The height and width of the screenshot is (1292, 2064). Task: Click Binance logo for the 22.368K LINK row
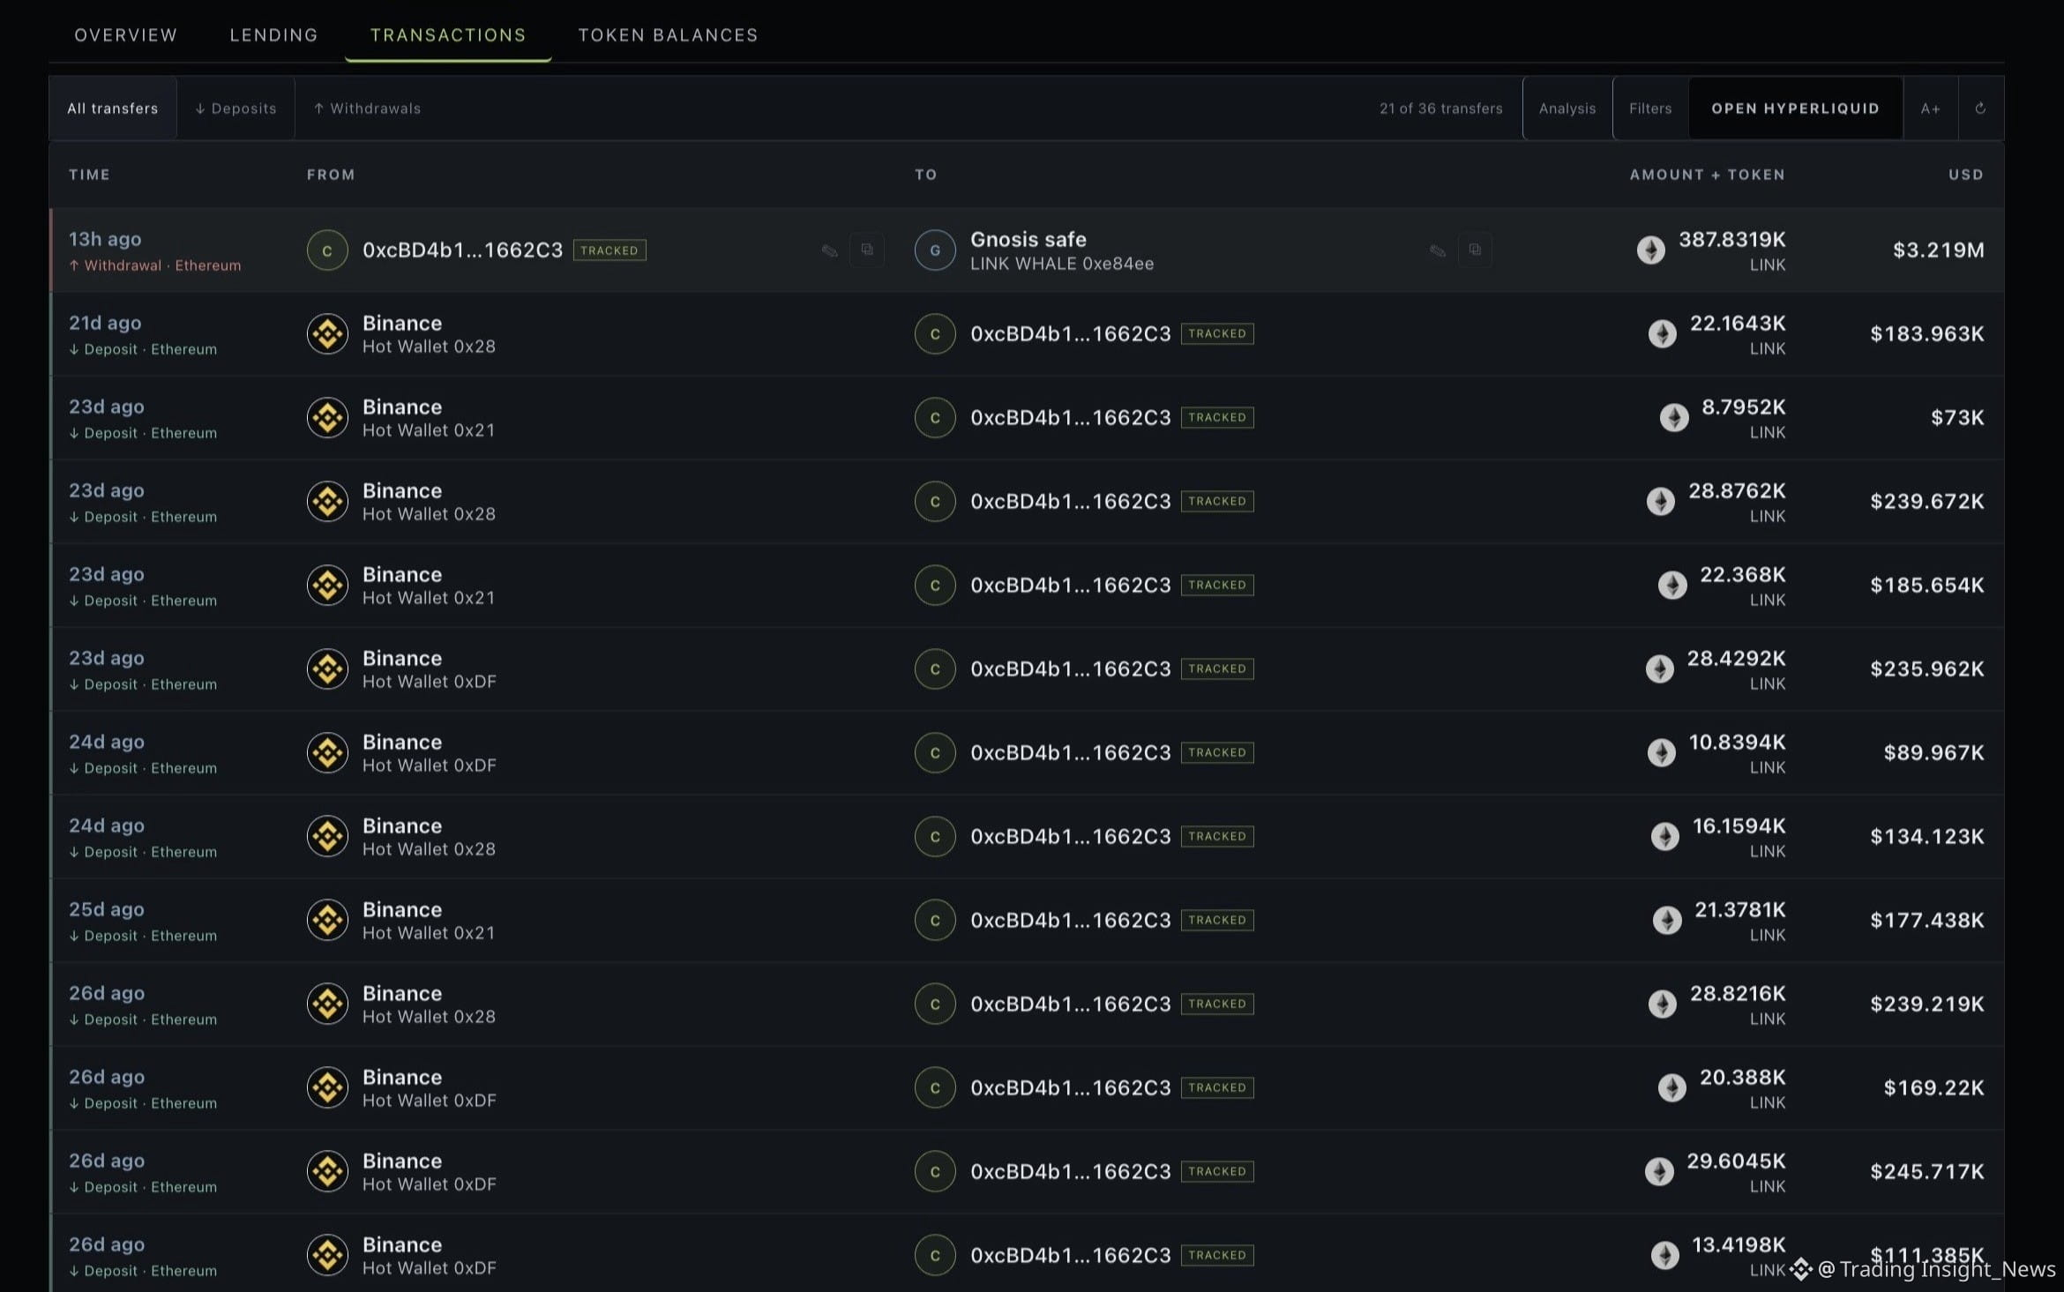point(327,586)
